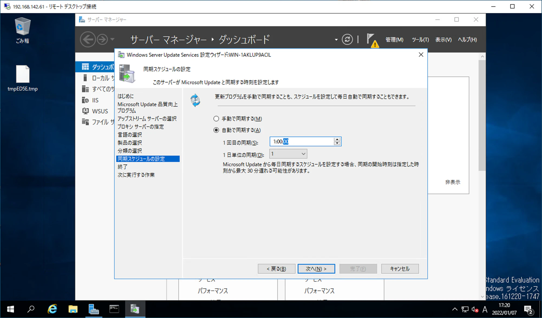Open network status tray icon

coord(465,309)
